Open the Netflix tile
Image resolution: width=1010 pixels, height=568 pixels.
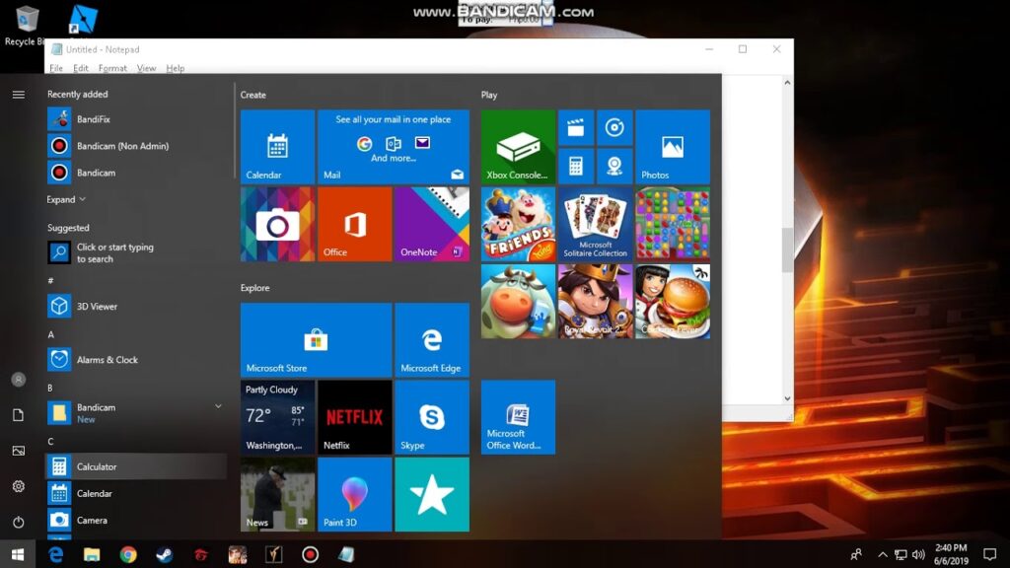coord(355,417)
